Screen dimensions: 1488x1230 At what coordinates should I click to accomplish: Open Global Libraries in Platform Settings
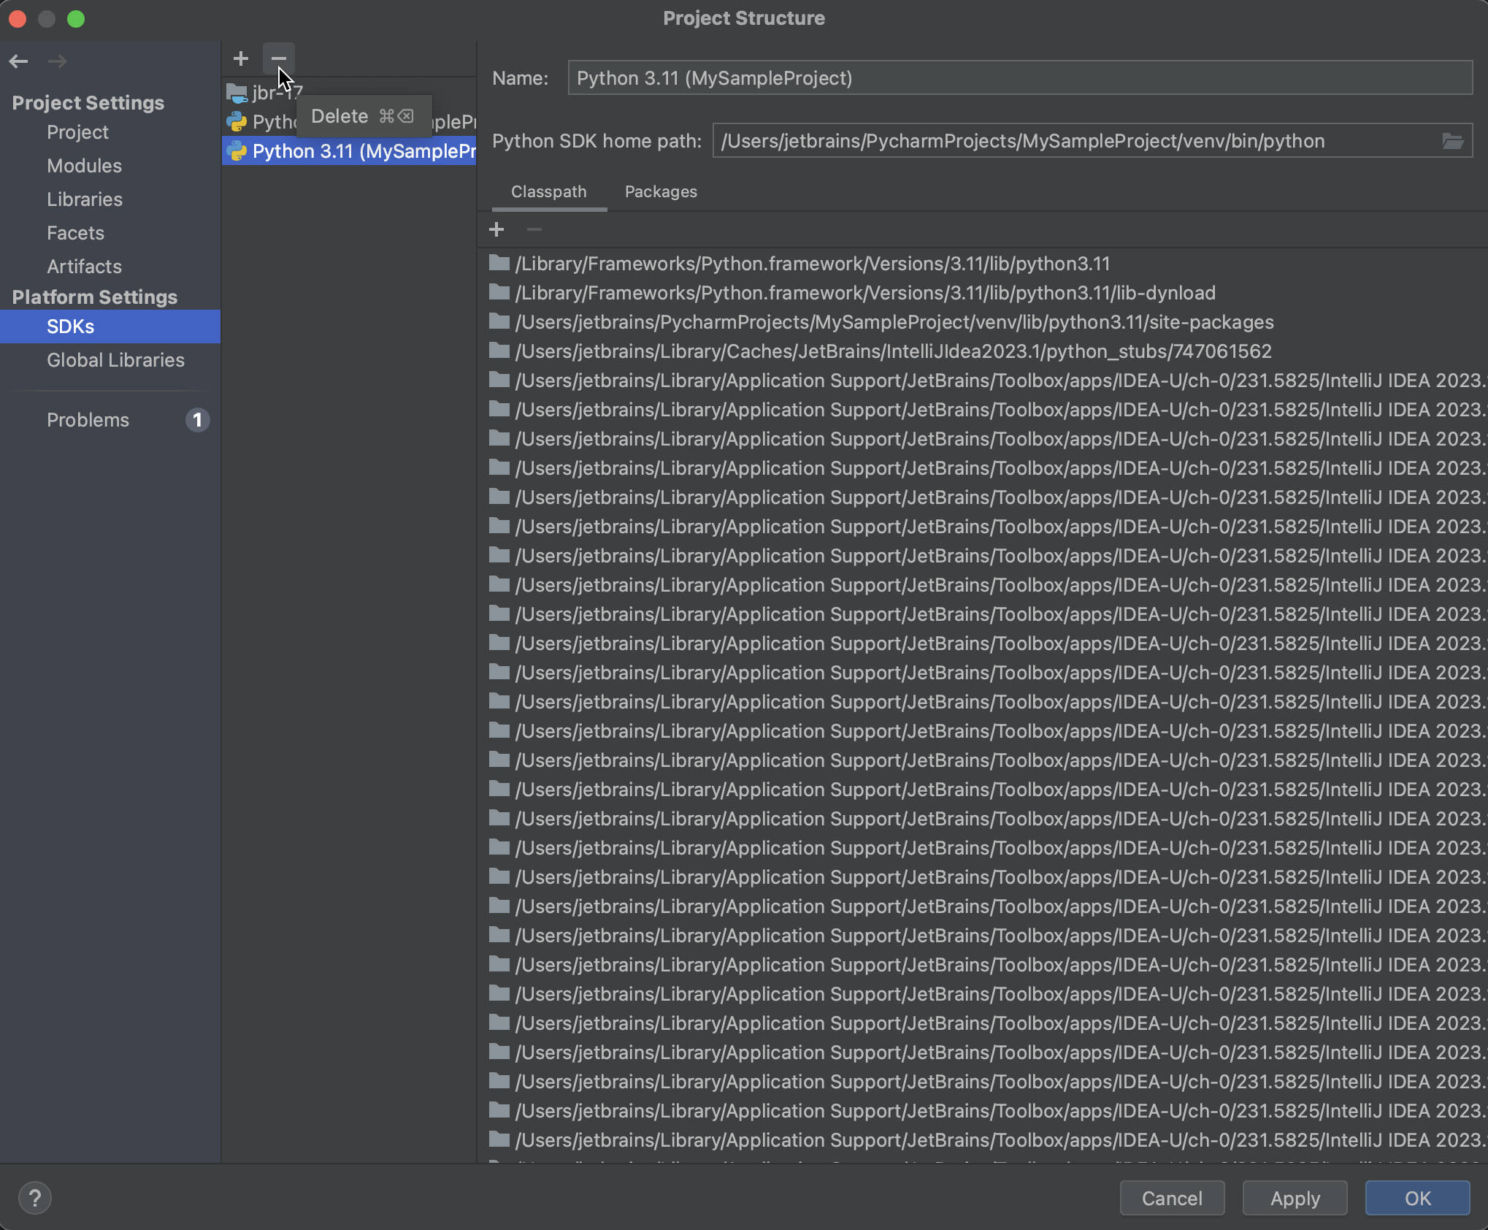[x=115, y=360]
